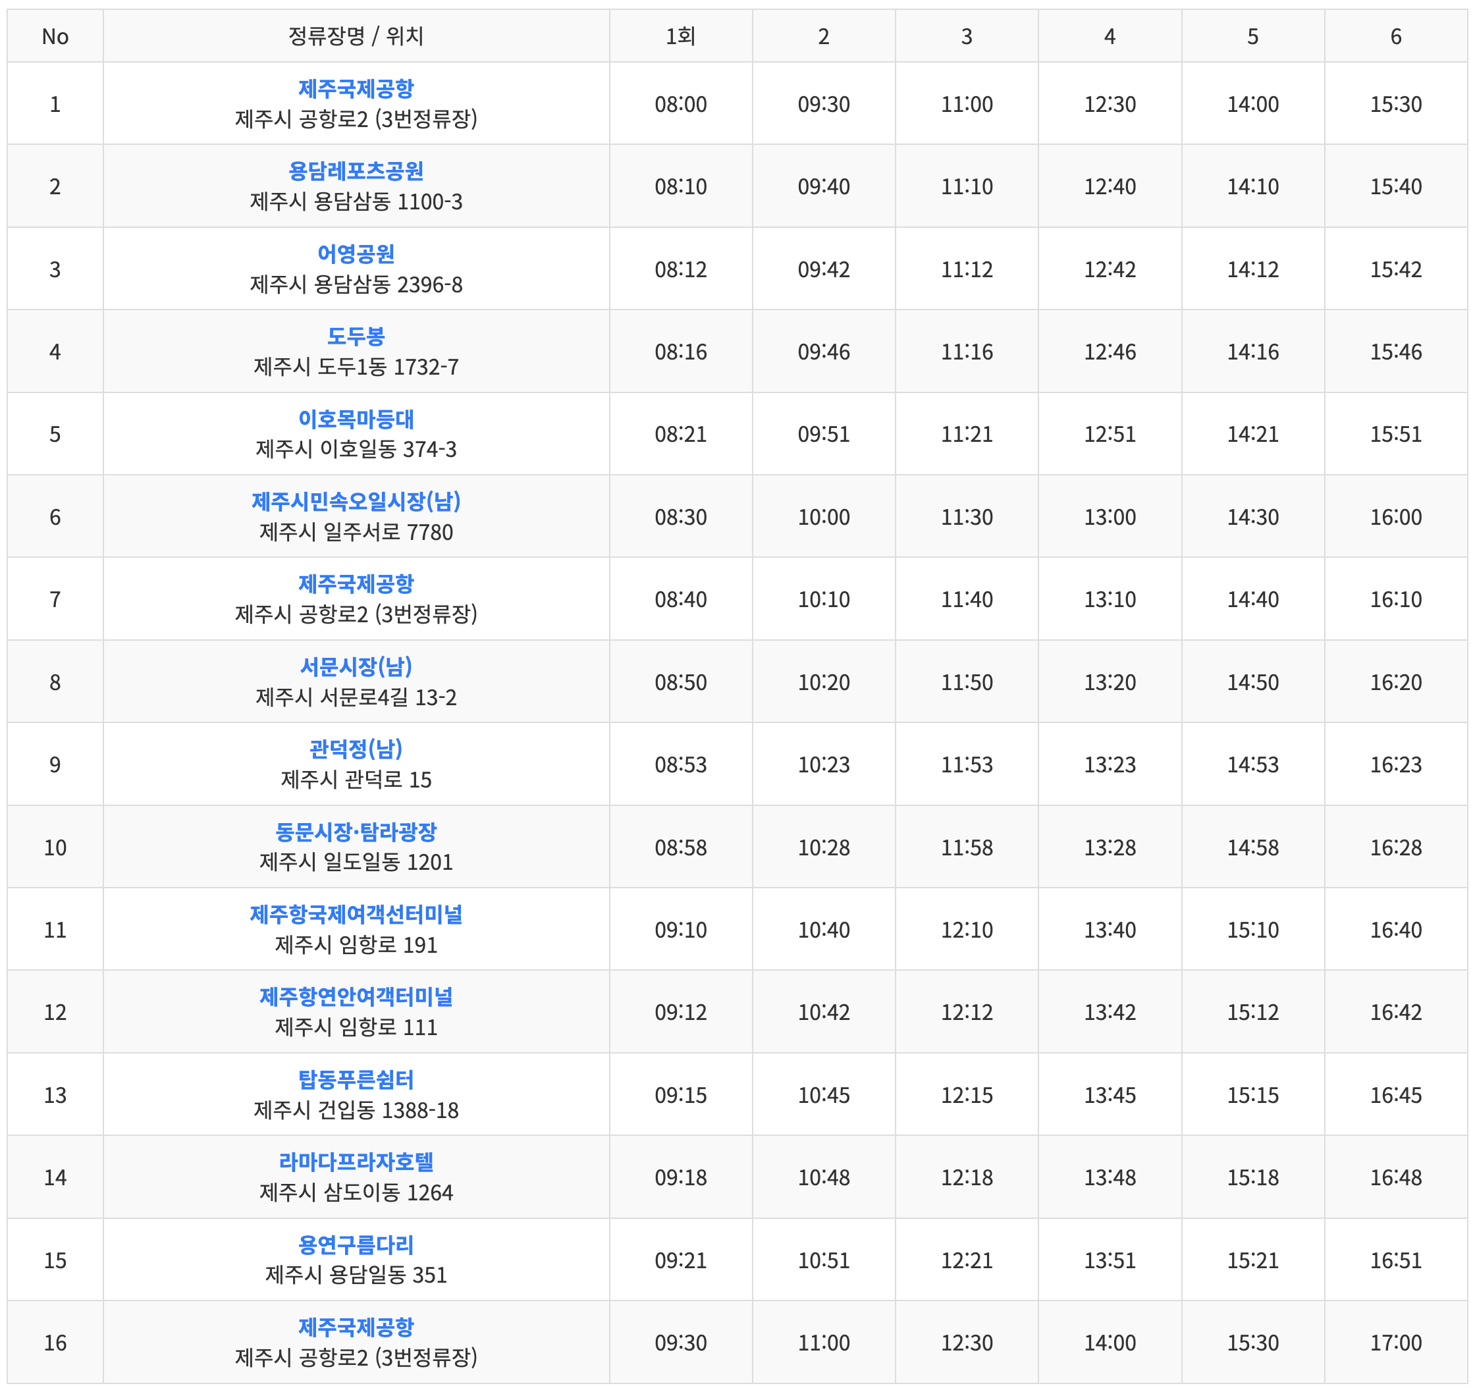Open 제주항국제여객선터미널 stop link
This screenshot has height=1392, width=1475.
click(x=356, y=914)
